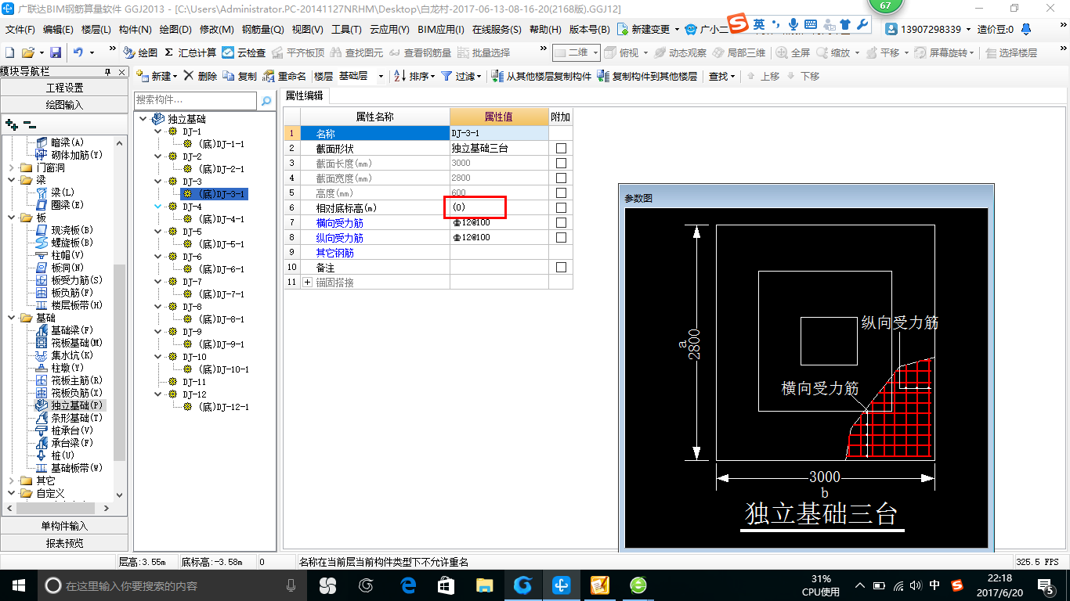Click 云检查 cloud check button
The height and width of the screenshot is (601, 1070).
click(244, 52)
